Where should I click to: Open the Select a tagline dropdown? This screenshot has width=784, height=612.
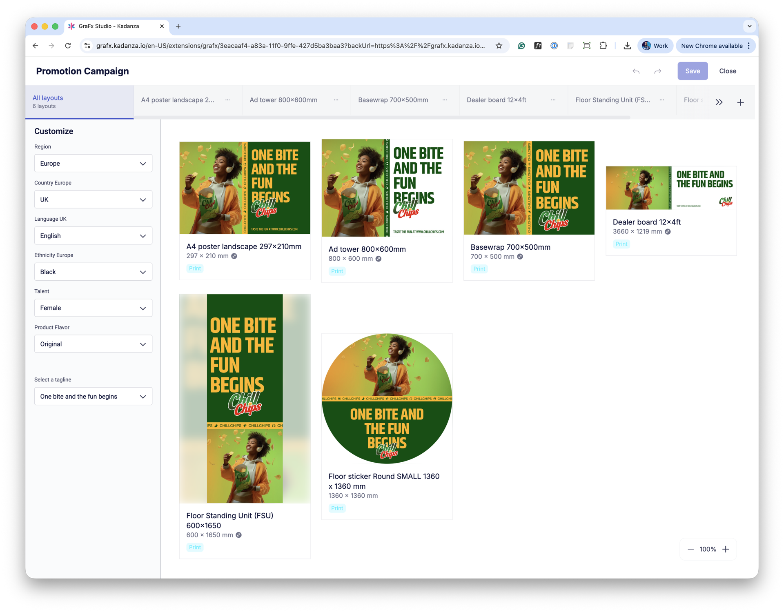[93, 396]
